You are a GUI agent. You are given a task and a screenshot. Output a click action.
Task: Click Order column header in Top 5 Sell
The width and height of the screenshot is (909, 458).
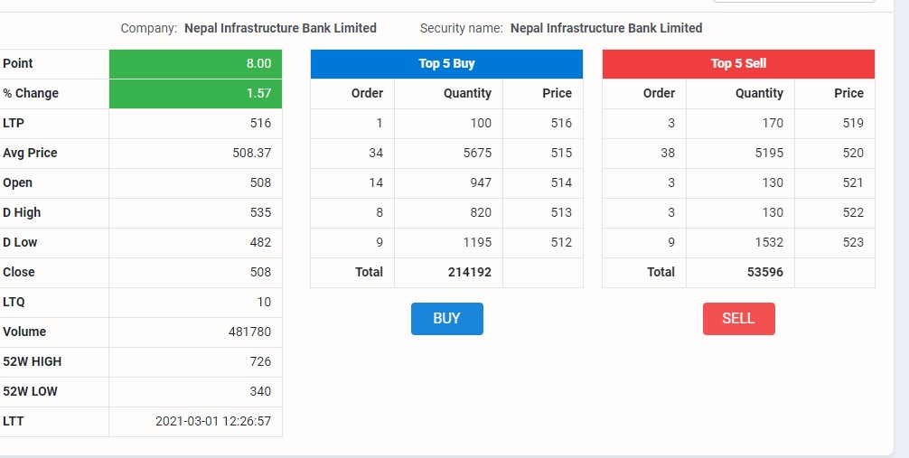point(659,93)
